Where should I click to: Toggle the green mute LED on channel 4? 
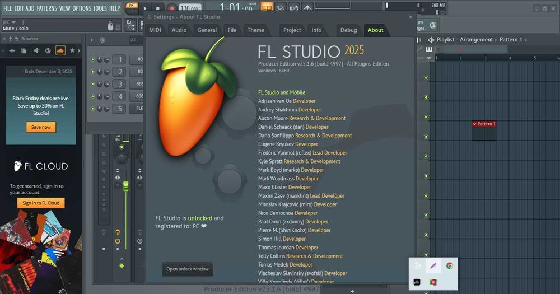[x=92, y=96]
